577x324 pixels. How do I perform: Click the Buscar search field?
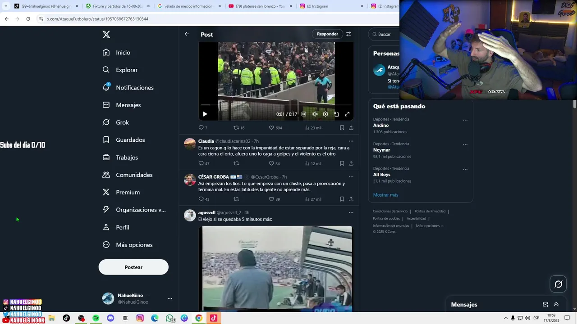[384, 34]
